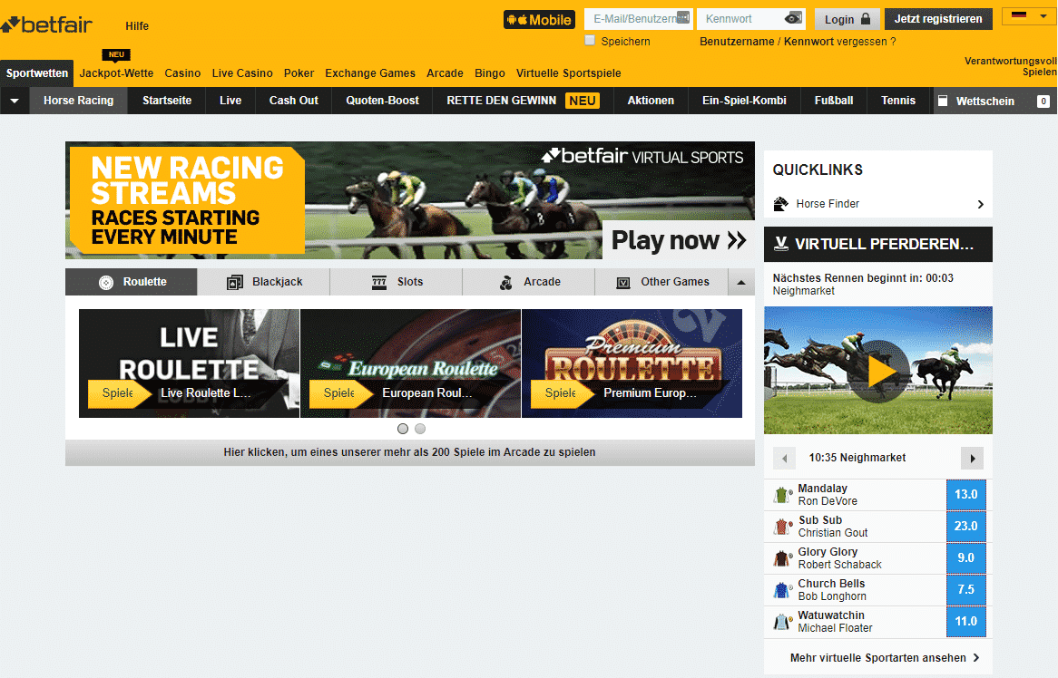
Task: Open Virtuelle Sportspiele menu item
Action: 568,73
